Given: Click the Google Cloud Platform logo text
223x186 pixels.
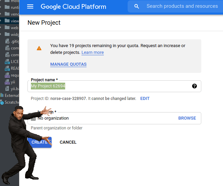Looking at the screenshot, I should pyautogui.click(x=73, y=6).
